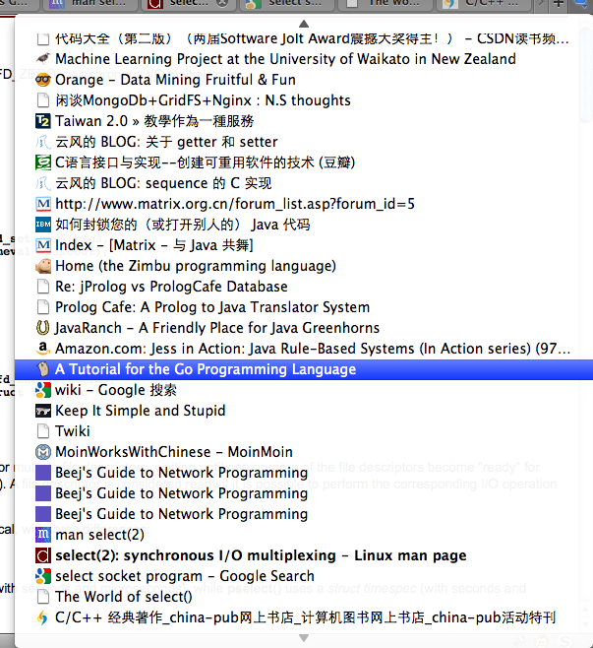Viewport: 593px width, 648px height.
Task: Click the 豆瓣 favicon of C语言接口与实现
Action: (43, 162)
